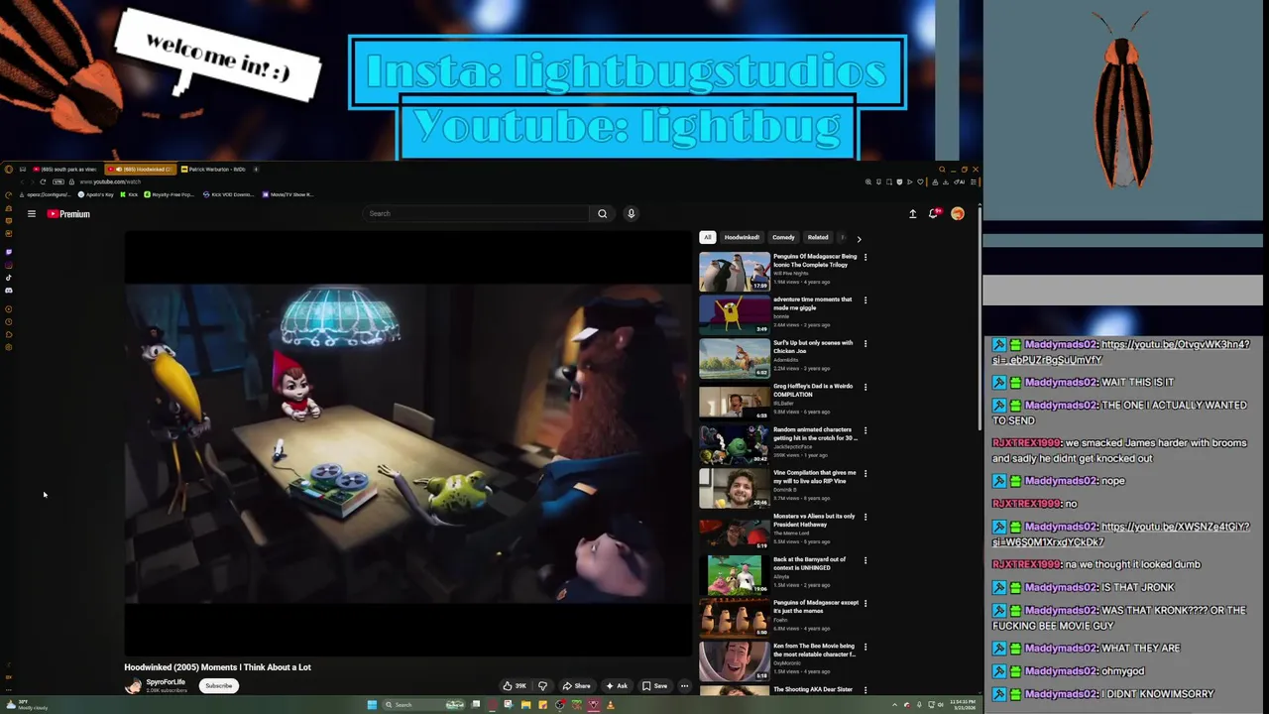Open options for Surf's Up video
This screenshot has width=1269, height=714.
click(865, 343)
